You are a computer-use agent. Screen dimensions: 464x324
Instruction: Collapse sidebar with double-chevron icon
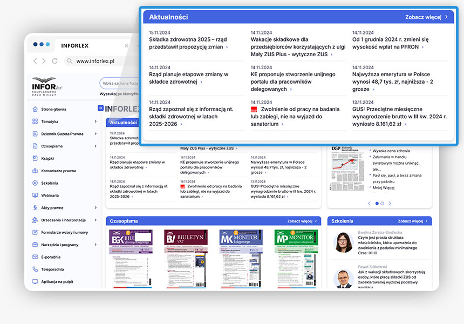(100, 108)
